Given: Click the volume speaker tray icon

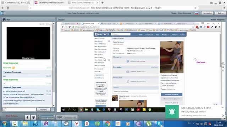Looking at the screenshot, I should [x=201, y=124].
